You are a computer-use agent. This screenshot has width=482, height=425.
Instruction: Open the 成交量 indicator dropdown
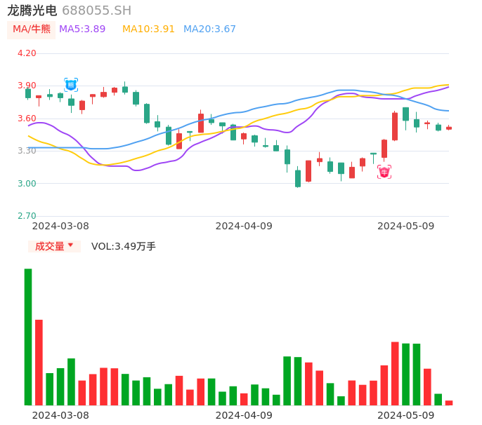pyautogui.click(x=54, y=246)
